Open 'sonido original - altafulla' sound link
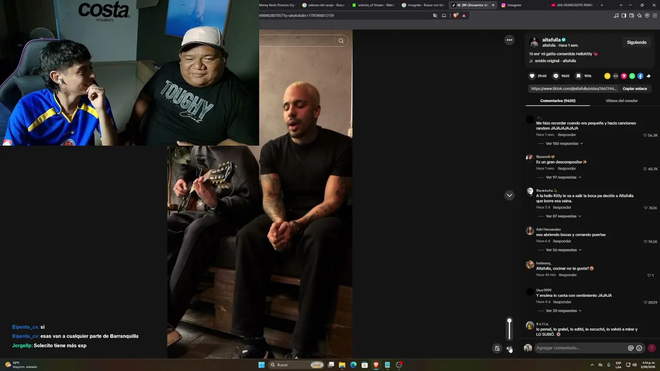 (x=555, y=61)
